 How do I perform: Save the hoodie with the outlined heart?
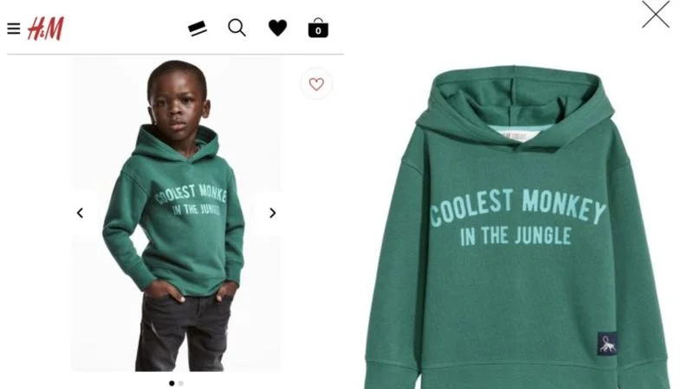click(316, 84)
